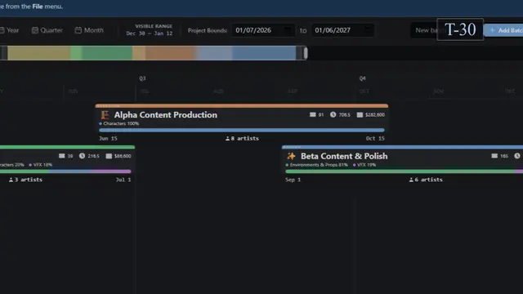
Task: Open start date calendar picker
Action: coord(288,30)
